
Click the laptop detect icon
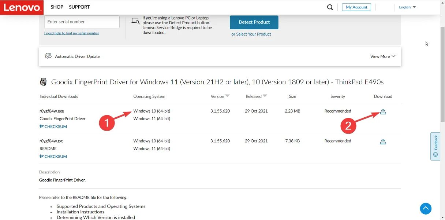coord(136,21)
